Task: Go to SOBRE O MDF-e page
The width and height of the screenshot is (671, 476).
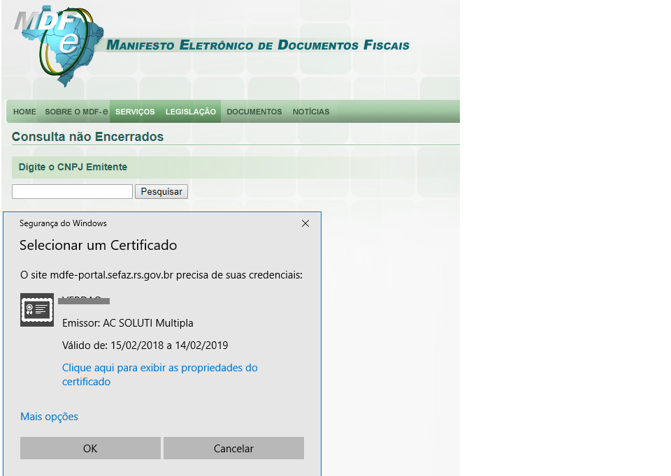Action: pyautogui.click(x=76, y=112)
